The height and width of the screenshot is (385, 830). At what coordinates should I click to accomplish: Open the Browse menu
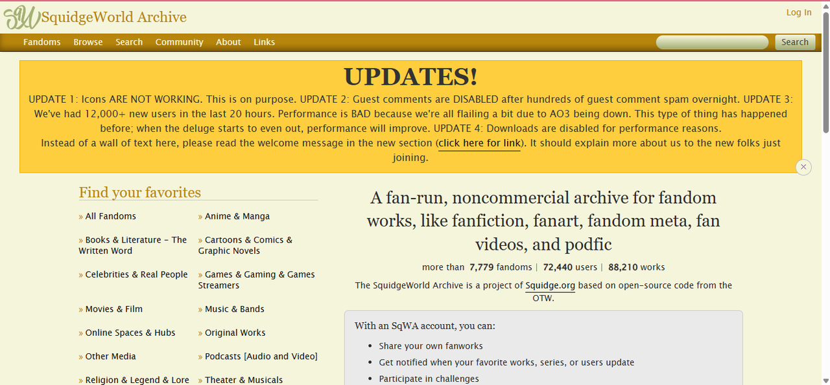tap(88, 42)
